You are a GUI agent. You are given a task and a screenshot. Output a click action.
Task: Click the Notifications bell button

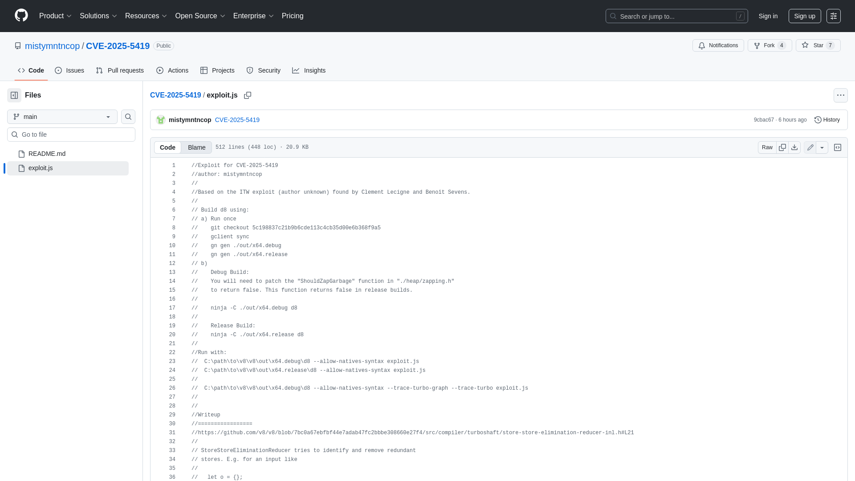click(x=718, y=45)
